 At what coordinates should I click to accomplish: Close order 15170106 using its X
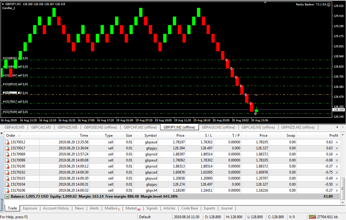click(x=337, y=190)
